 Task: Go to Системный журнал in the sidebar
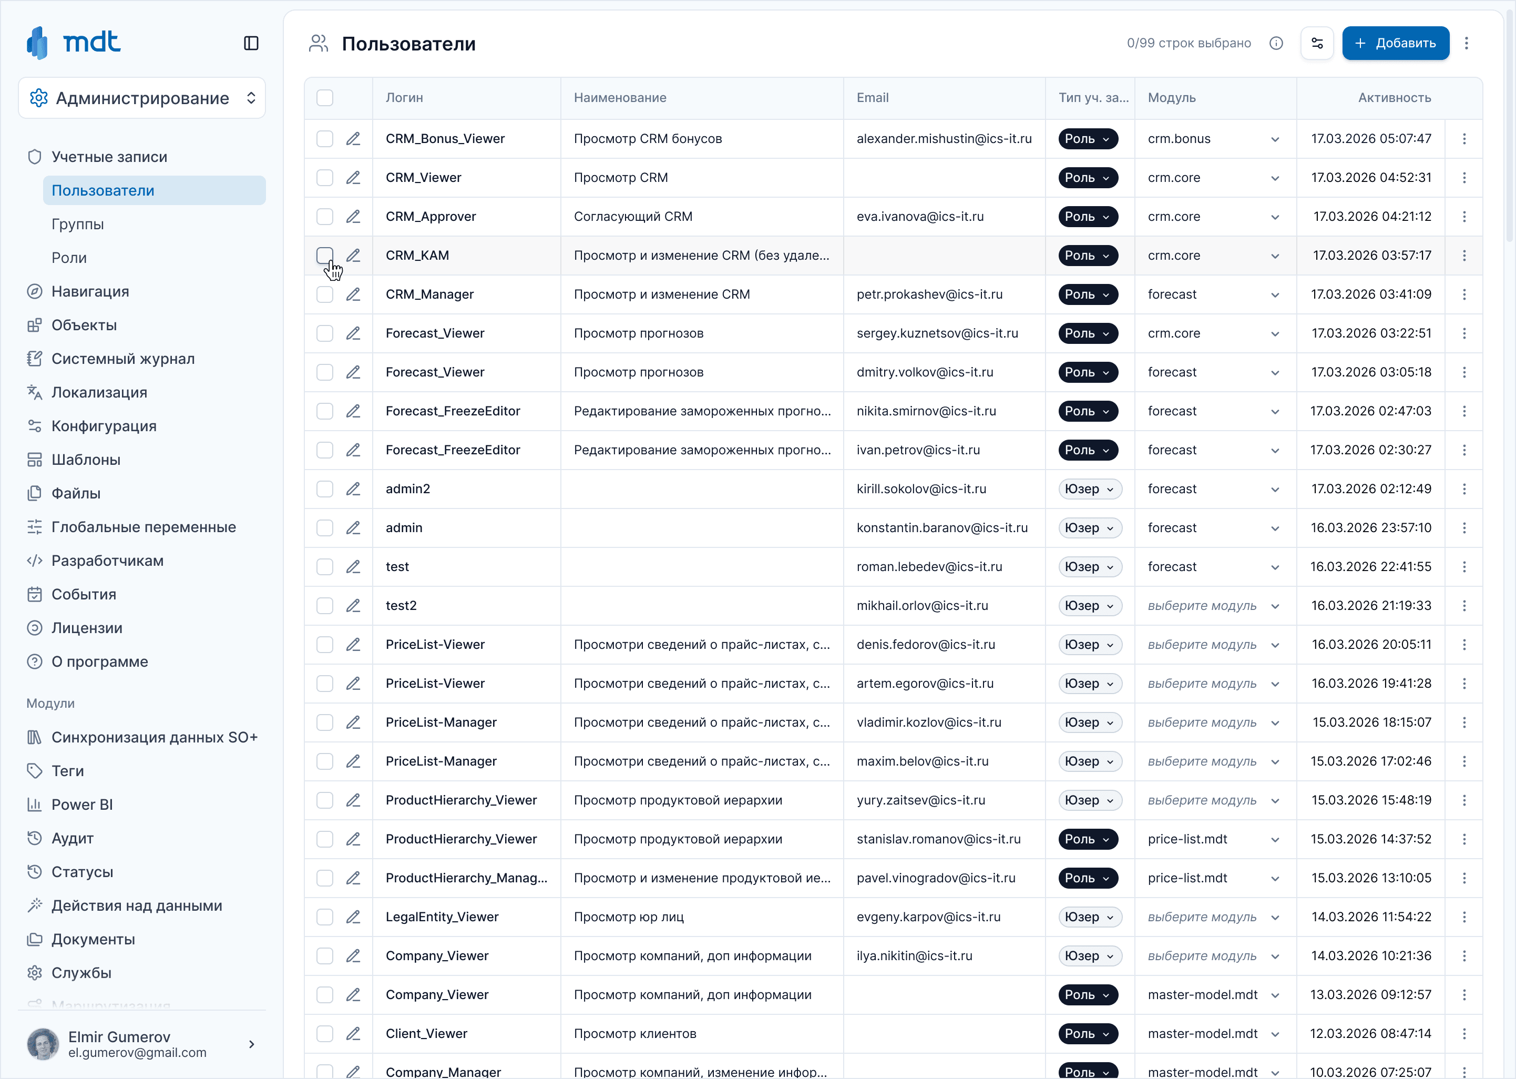(x=124, y=359)
